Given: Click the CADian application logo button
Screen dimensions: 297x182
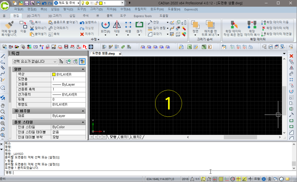Looking at the screenshot, I should pos(5,5).
